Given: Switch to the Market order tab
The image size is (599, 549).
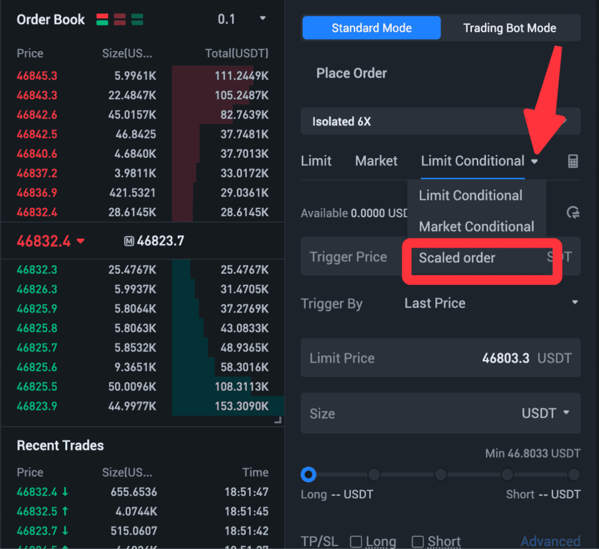Looking at the screenshot, I should (376, 161).
